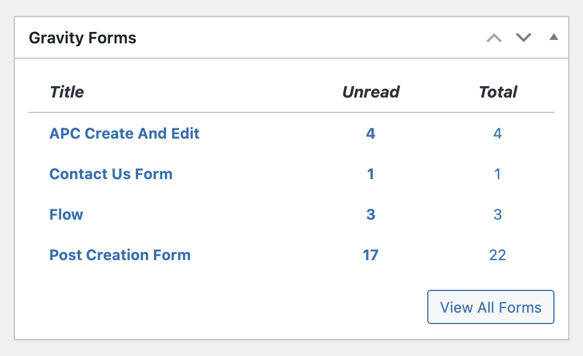The width and height of the screenshot is (583, 356).
Task: Open the APC Create And Edit form
Action: pos(124,133)
